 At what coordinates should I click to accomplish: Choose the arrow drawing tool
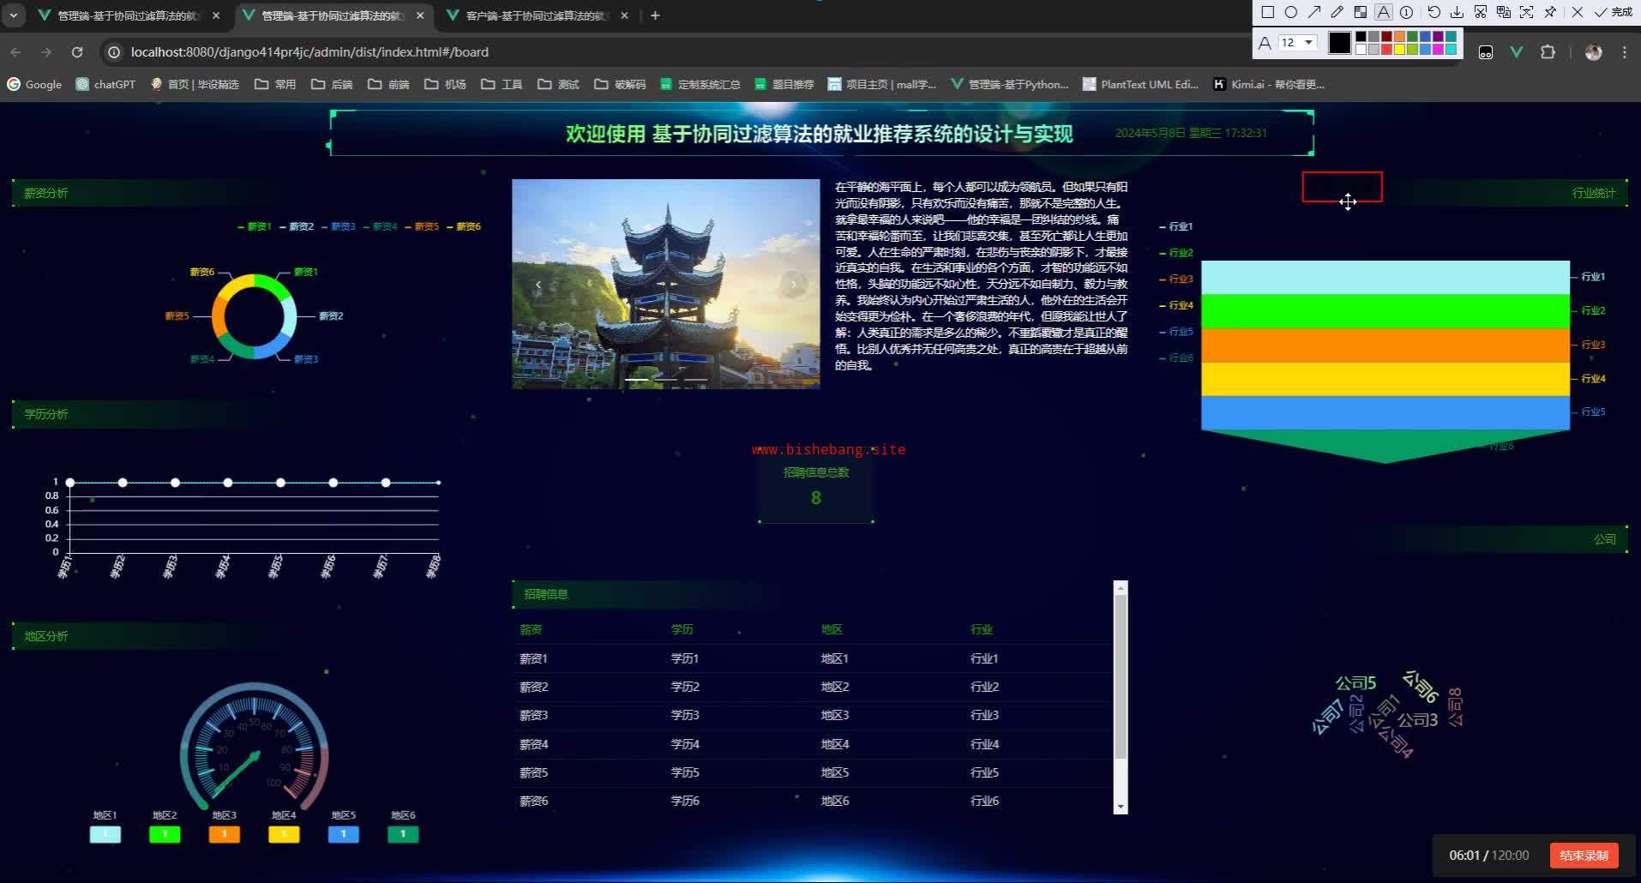click(1313, 12)
